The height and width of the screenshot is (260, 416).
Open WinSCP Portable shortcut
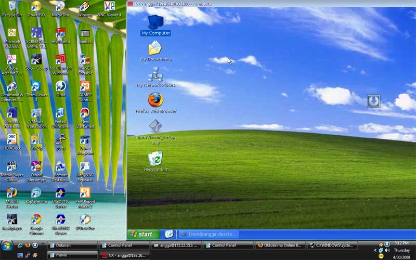pyautogui.click(x=85, y=64)
